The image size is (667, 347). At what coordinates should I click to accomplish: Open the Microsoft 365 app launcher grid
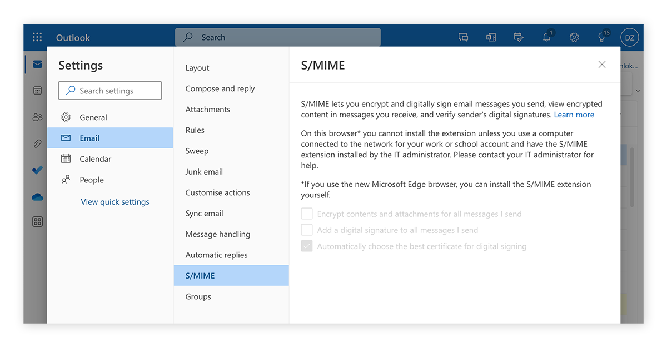point(37,37)
